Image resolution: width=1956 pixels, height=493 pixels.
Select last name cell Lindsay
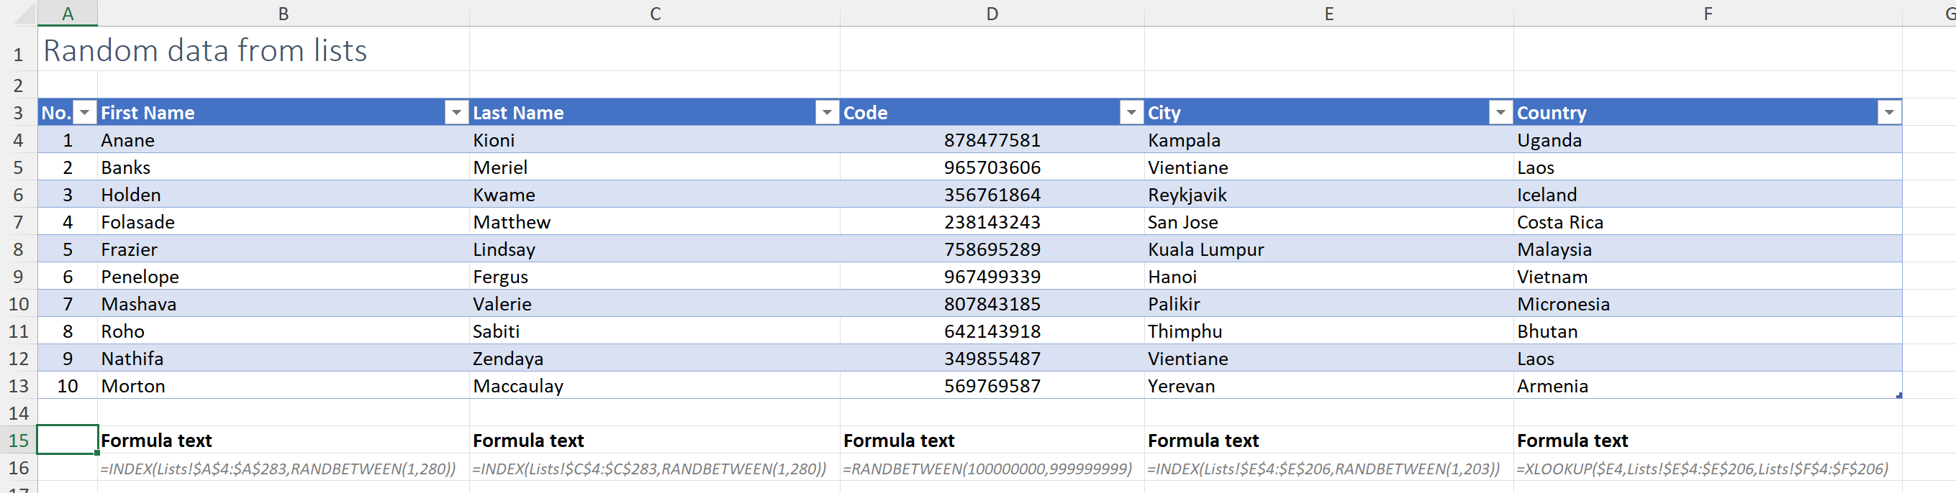pos(655,249)
